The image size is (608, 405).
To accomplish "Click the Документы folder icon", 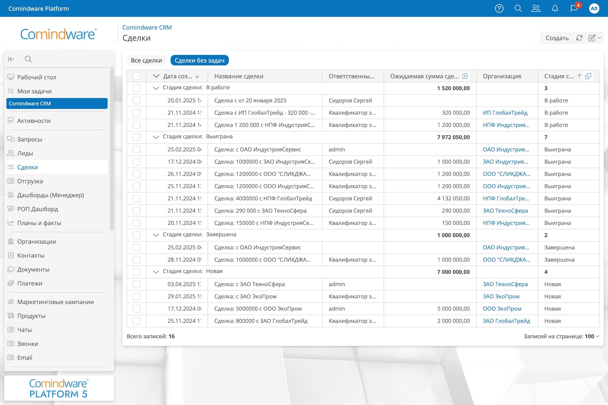I will click(11, 269).
